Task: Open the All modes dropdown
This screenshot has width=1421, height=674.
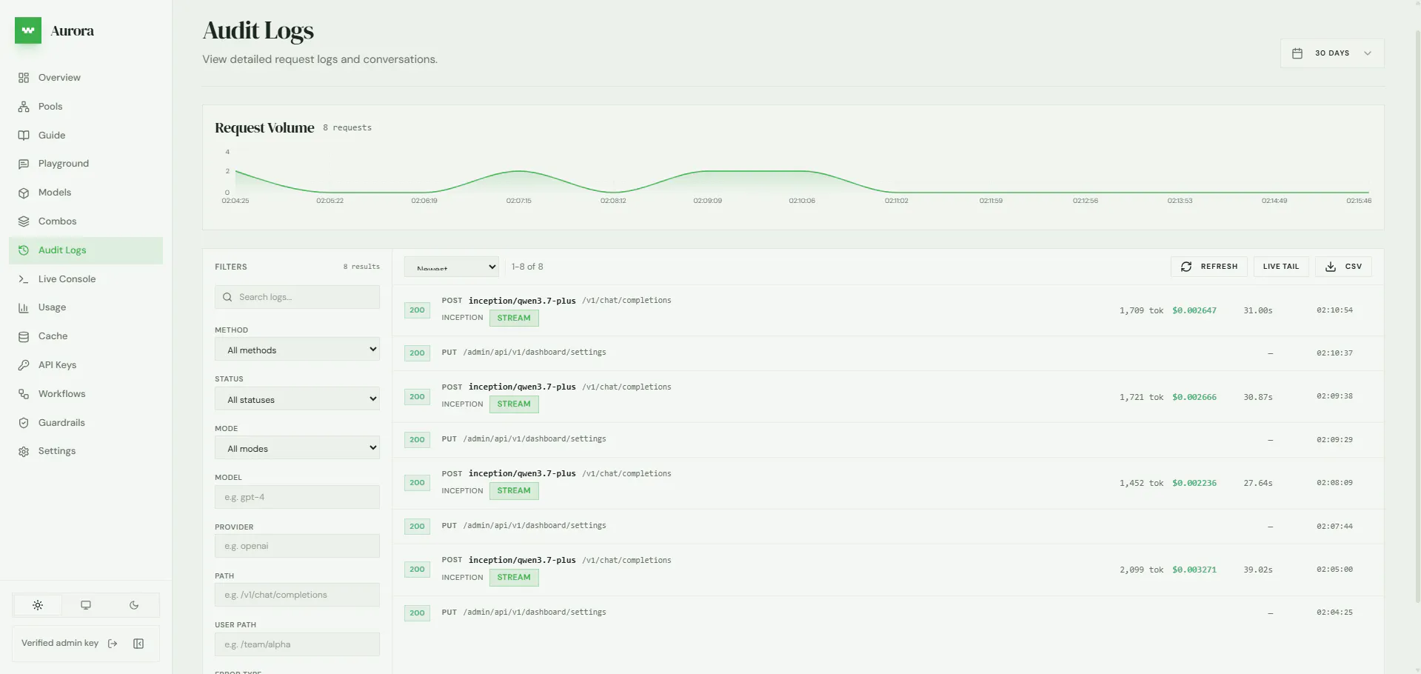Action: 297,448
